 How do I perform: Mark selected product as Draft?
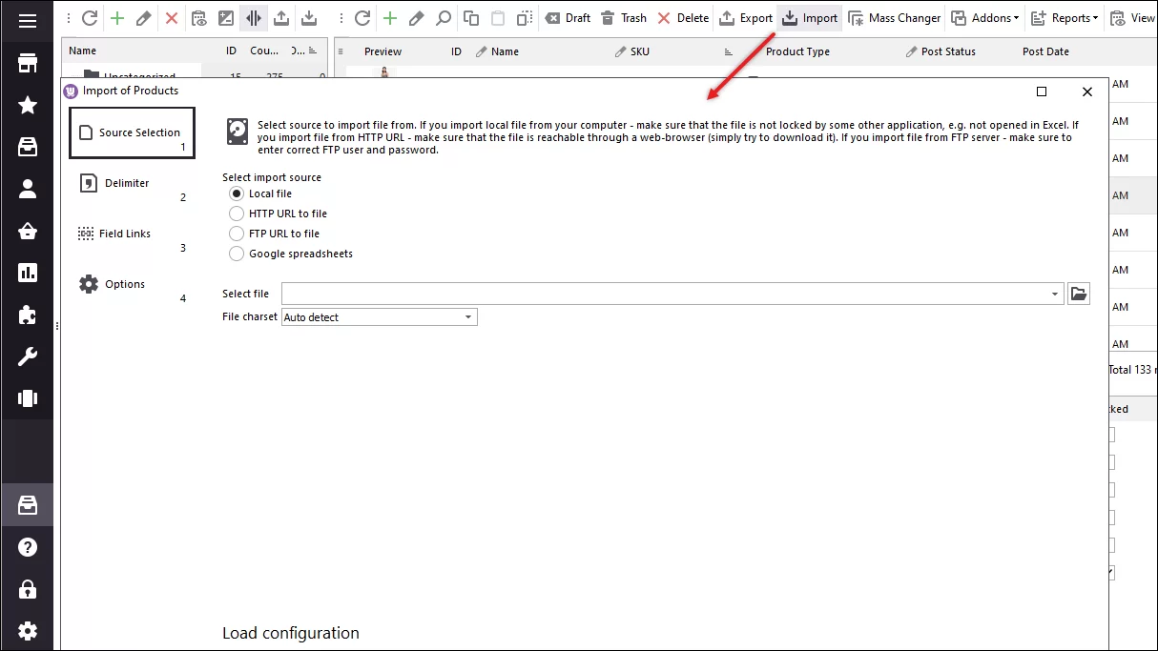568,17
